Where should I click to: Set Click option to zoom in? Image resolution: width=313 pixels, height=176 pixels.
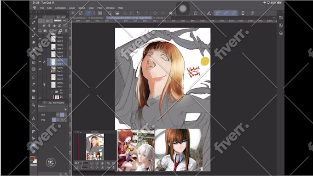click(x=58, y=115)
